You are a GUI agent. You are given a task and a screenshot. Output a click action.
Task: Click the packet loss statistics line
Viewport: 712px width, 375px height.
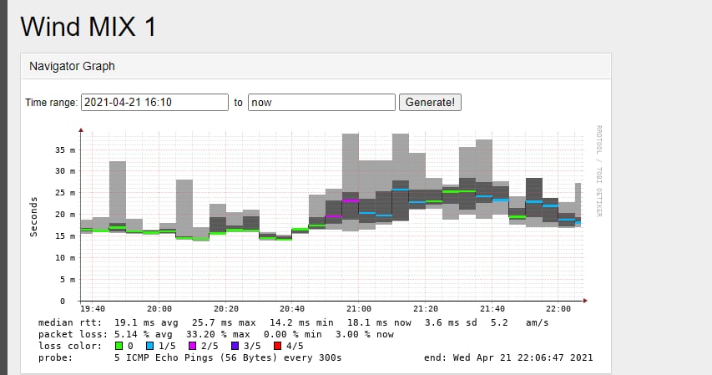[215, 333]
